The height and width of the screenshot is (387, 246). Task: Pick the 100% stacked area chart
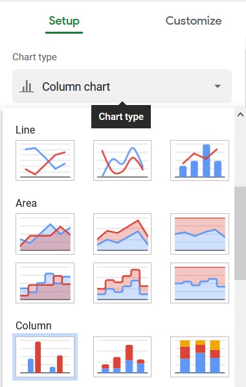(x=199, y=234)
